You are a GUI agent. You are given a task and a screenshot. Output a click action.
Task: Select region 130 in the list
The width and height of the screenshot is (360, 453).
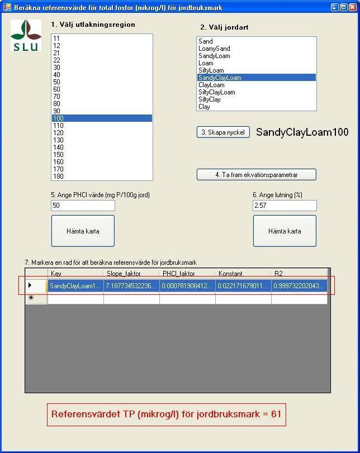pyautogui.click(x=102, y=140)
